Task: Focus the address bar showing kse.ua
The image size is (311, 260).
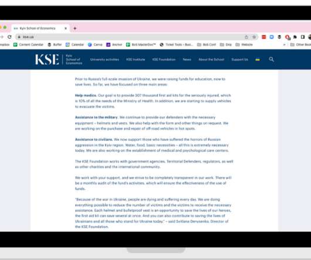Action: pyautogui.click(x=131, y=37)
